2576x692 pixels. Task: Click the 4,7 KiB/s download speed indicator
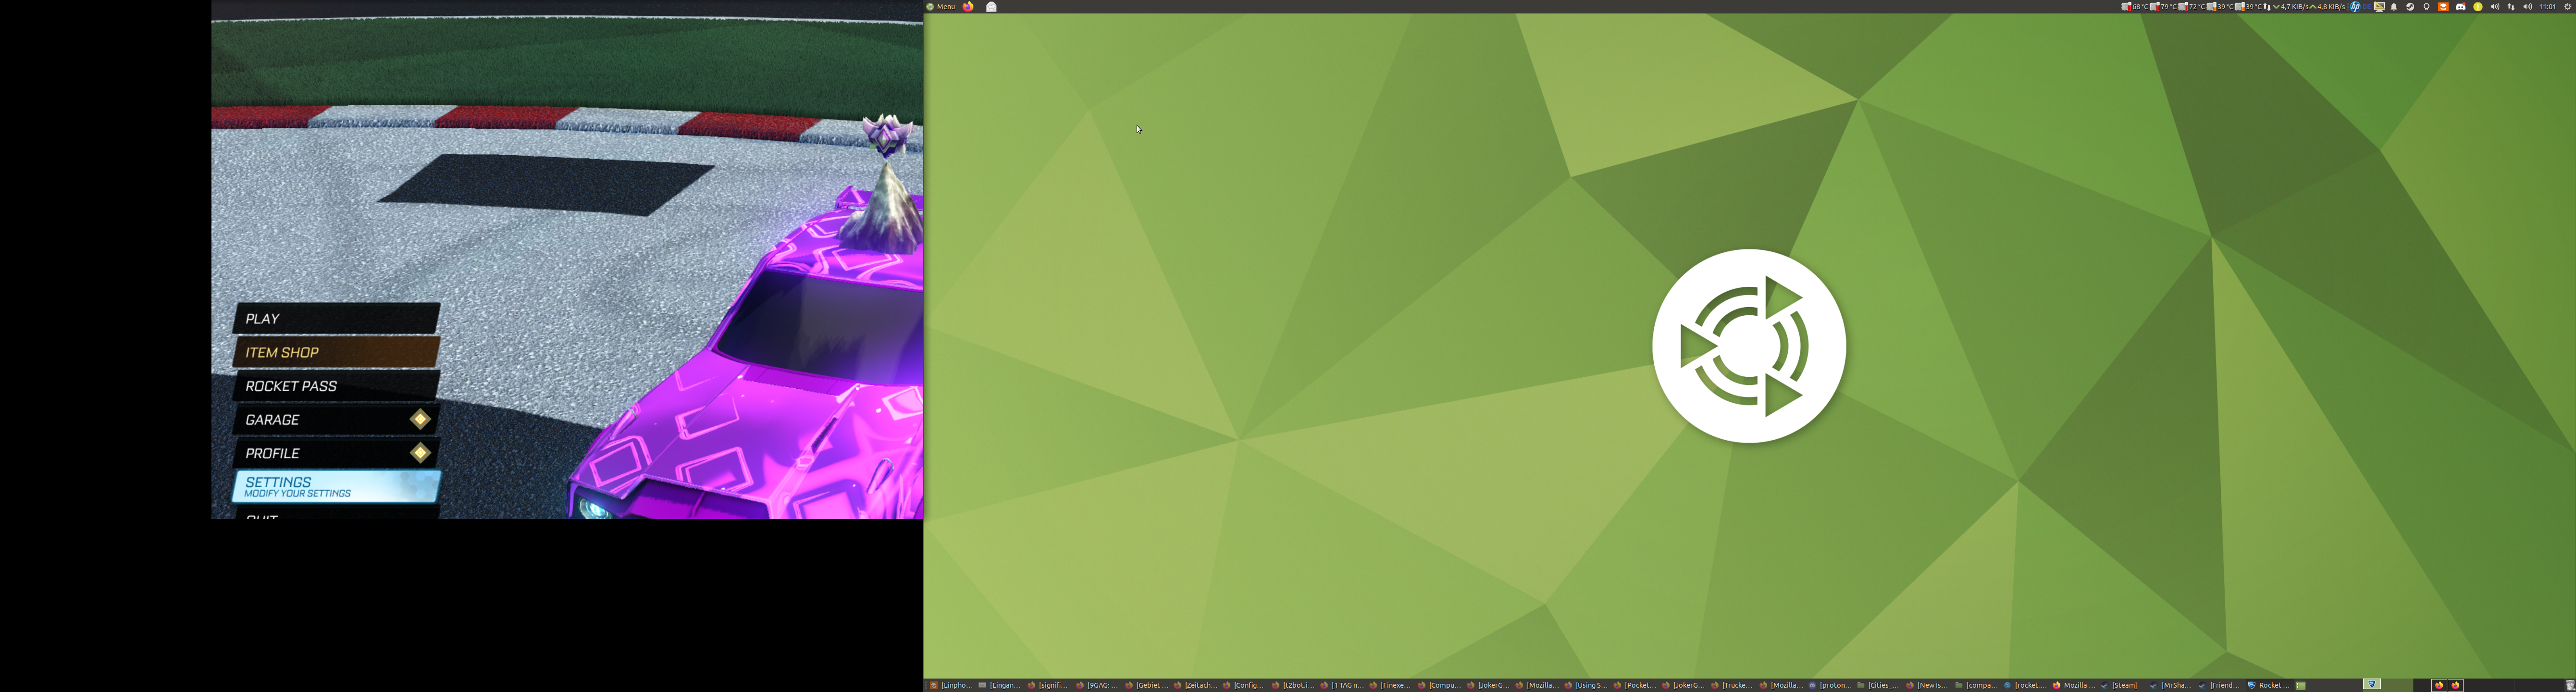2291,7
